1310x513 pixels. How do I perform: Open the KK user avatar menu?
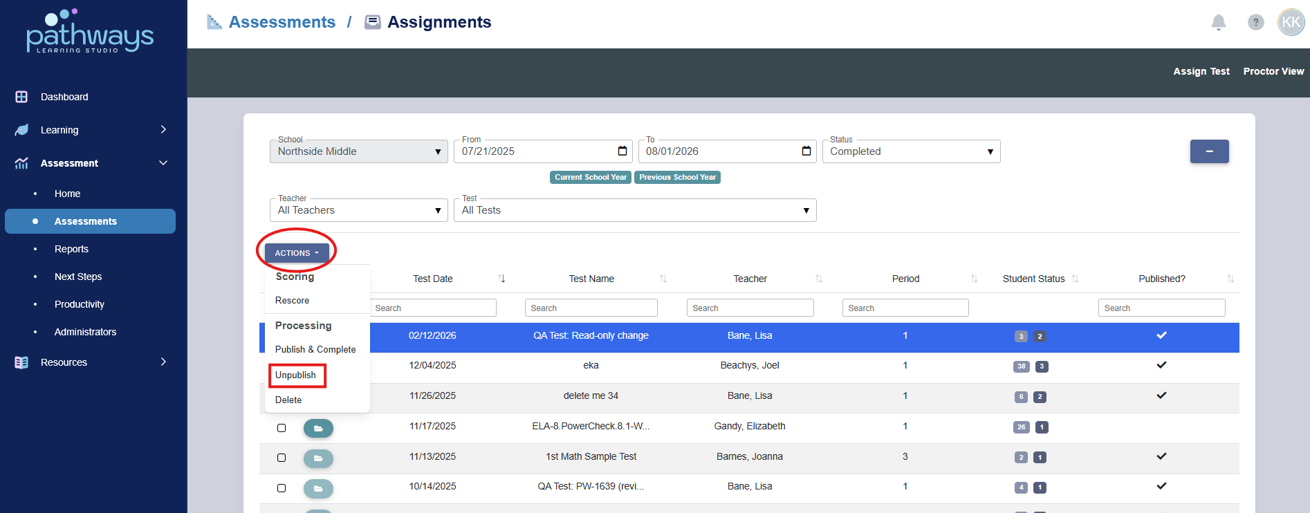tap(1291, 22)
